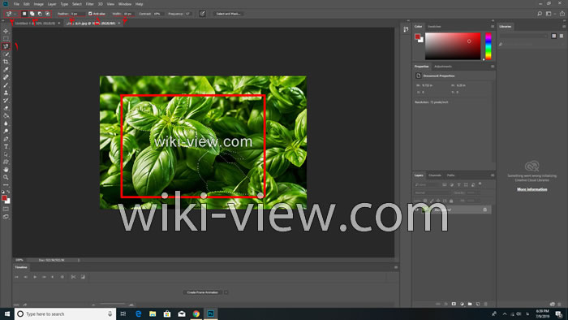Select the Healing Brush tool
Viewport: 568px width, 320px height.
(x=6, y=77)
